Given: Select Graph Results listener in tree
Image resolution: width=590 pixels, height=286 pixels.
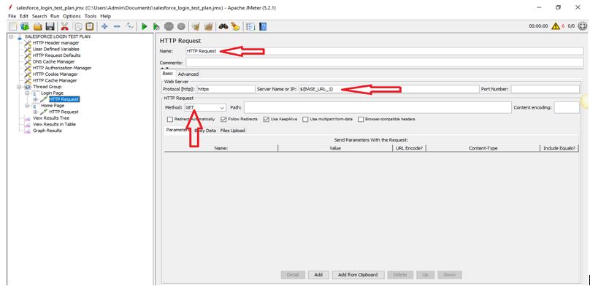Looking at the screenshot, I should (47, 131).
